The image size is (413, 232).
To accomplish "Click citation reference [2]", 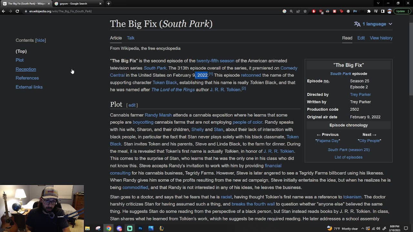I will pos(244,88).
